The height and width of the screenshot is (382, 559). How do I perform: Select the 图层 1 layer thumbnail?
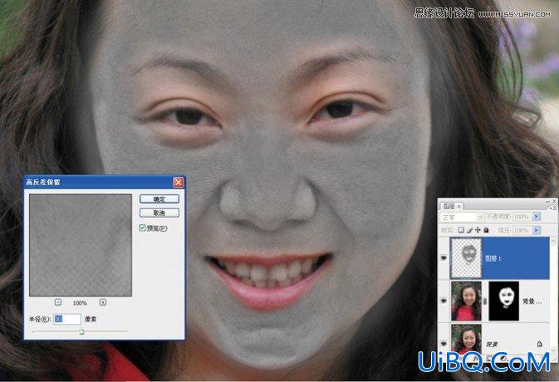pos(466,258)
